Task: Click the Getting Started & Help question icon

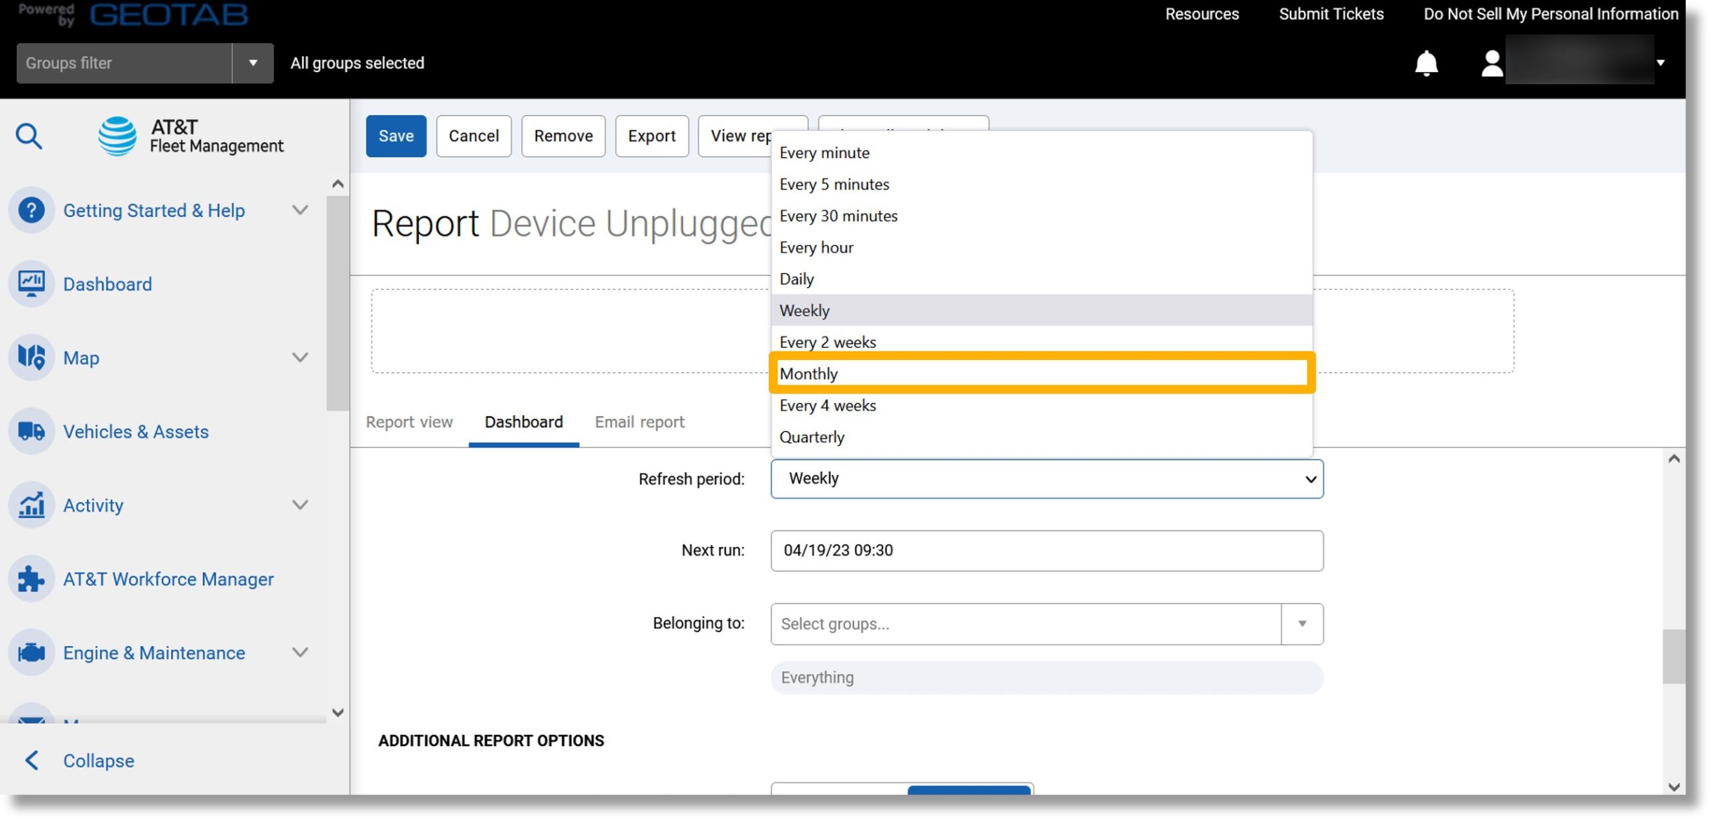Action: click(31, 210)
